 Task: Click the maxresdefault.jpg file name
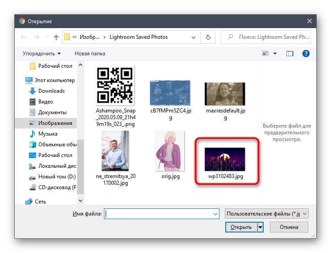pyautogui.click(x=225, y=114)
